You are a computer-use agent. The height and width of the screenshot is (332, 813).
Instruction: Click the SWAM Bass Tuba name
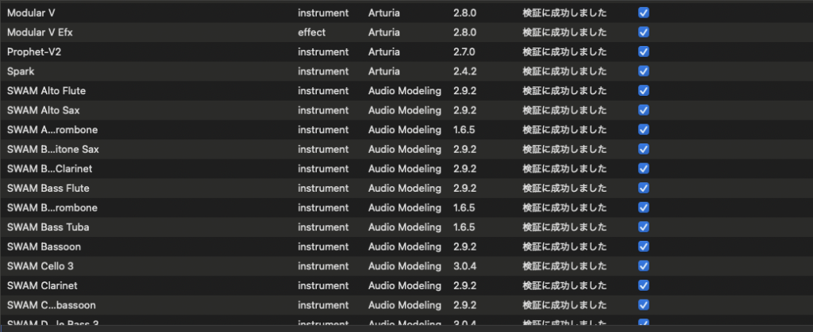48,227
